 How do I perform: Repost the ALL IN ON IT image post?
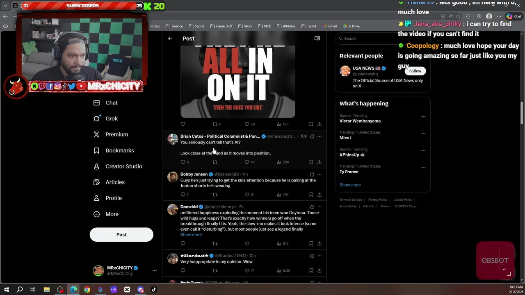pyautogui.click(x=215, y=124)
